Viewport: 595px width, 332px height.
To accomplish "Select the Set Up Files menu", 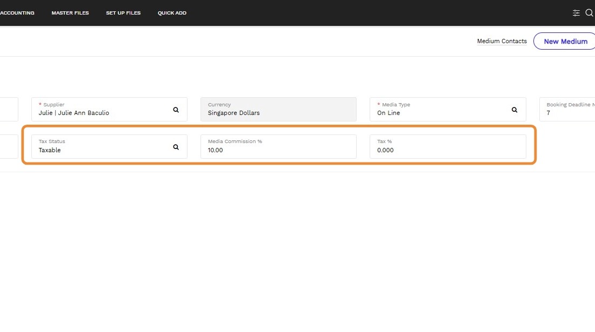I will click(123, 13).
